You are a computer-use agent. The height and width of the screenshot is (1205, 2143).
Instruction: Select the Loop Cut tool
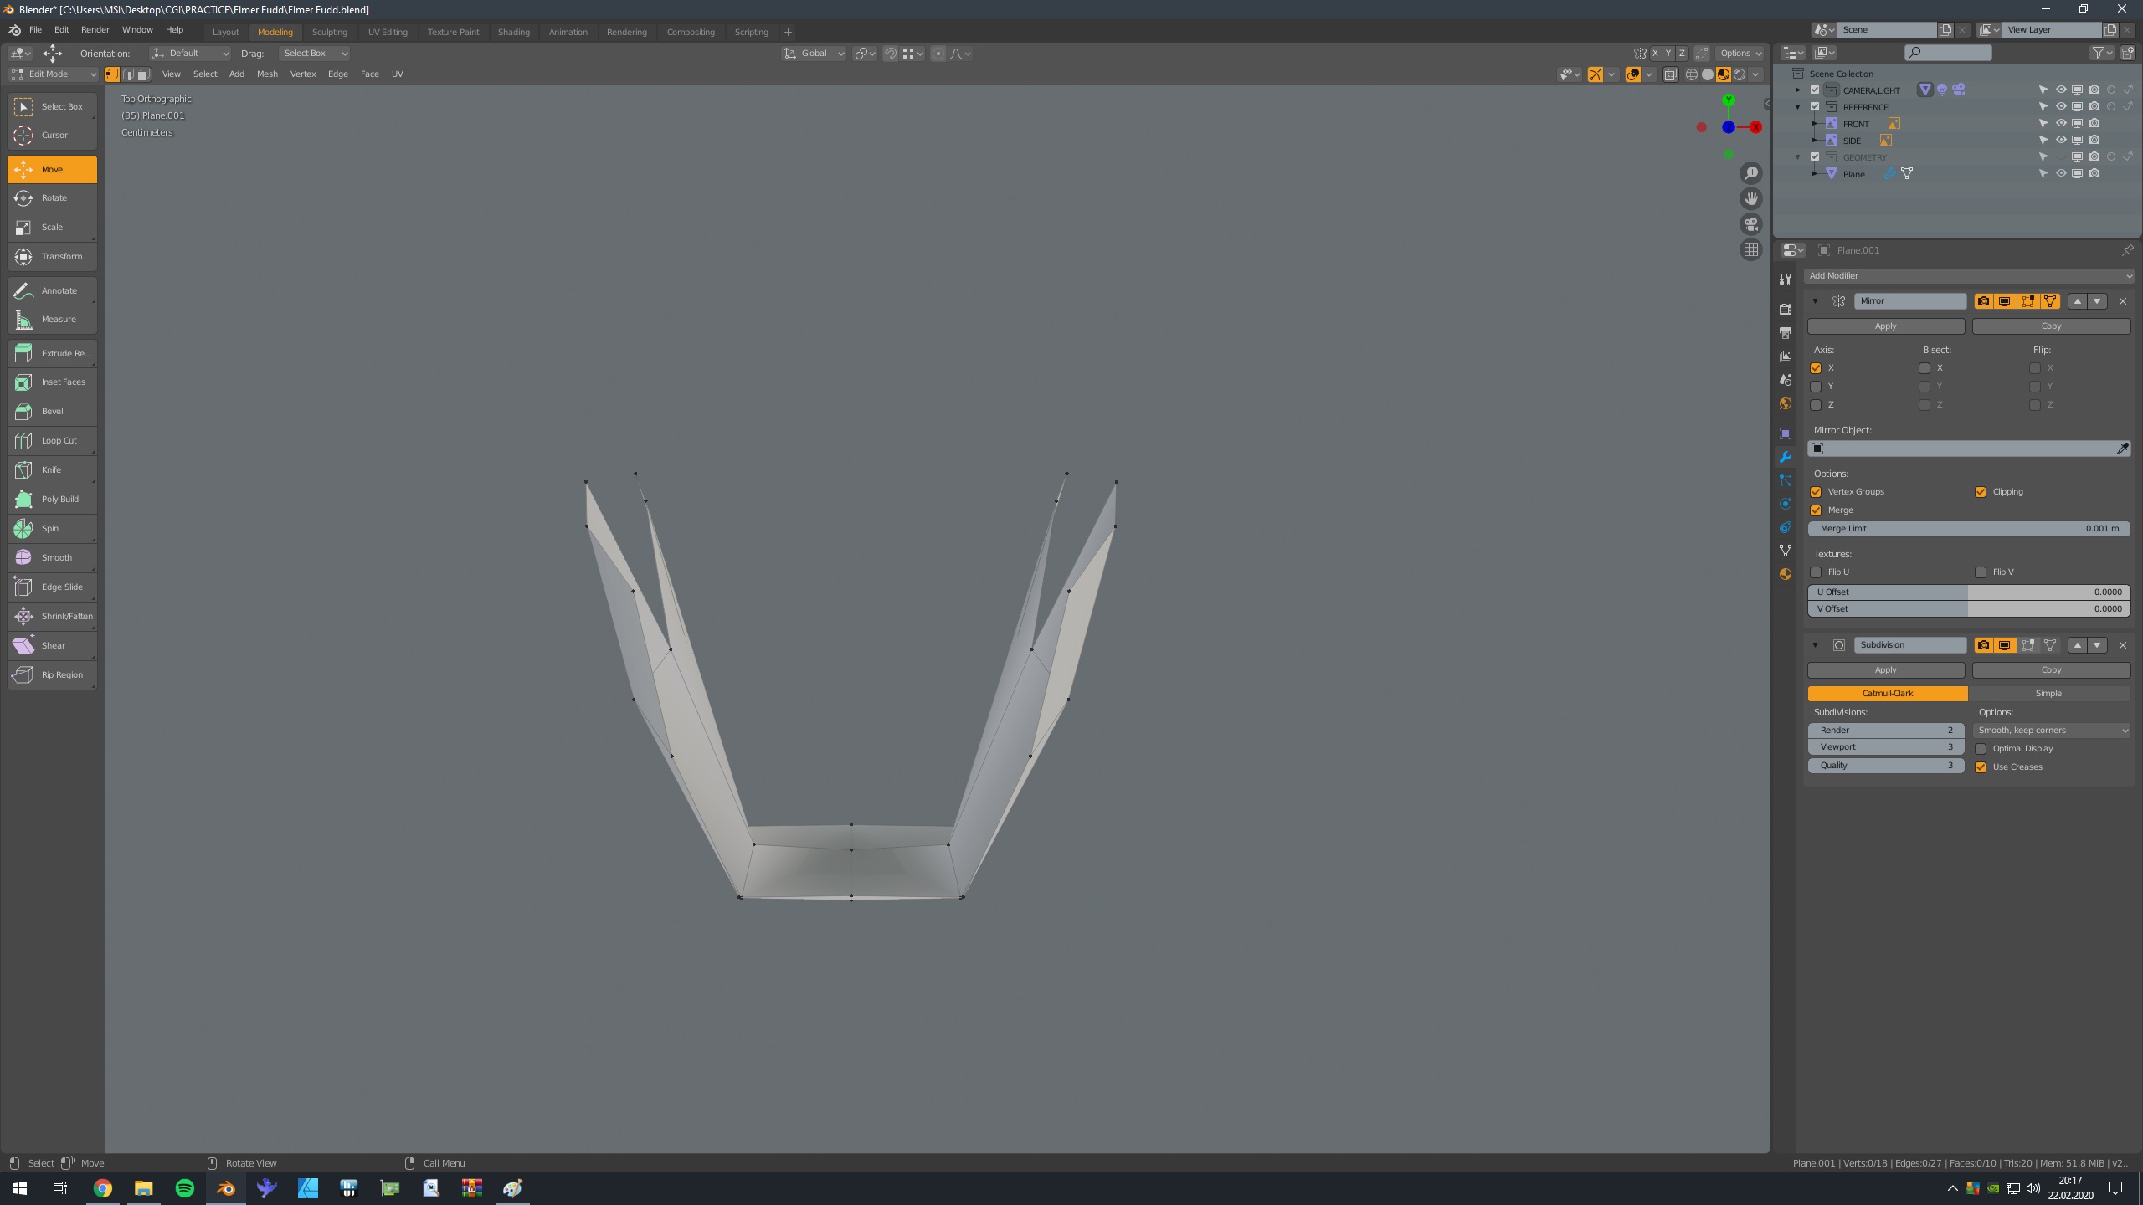(52, 440)
